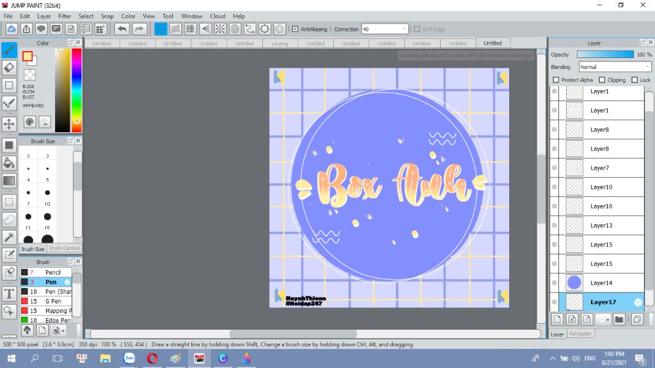Screen dimensions: 655x368
Task: Add a new layer with the page icon
Action: tap(557, 319)
